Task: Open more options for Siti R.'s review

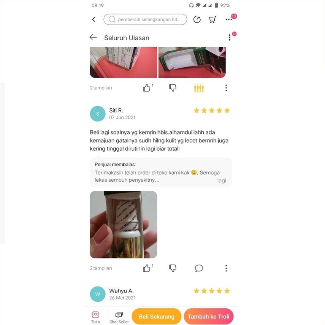Action: (x=226, y=268)
